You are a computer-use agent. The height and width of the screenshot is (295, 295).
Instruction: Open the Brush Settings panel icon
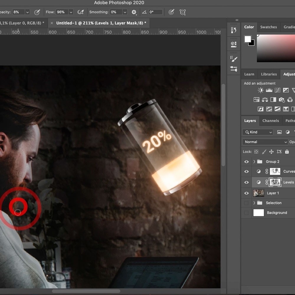234,69
